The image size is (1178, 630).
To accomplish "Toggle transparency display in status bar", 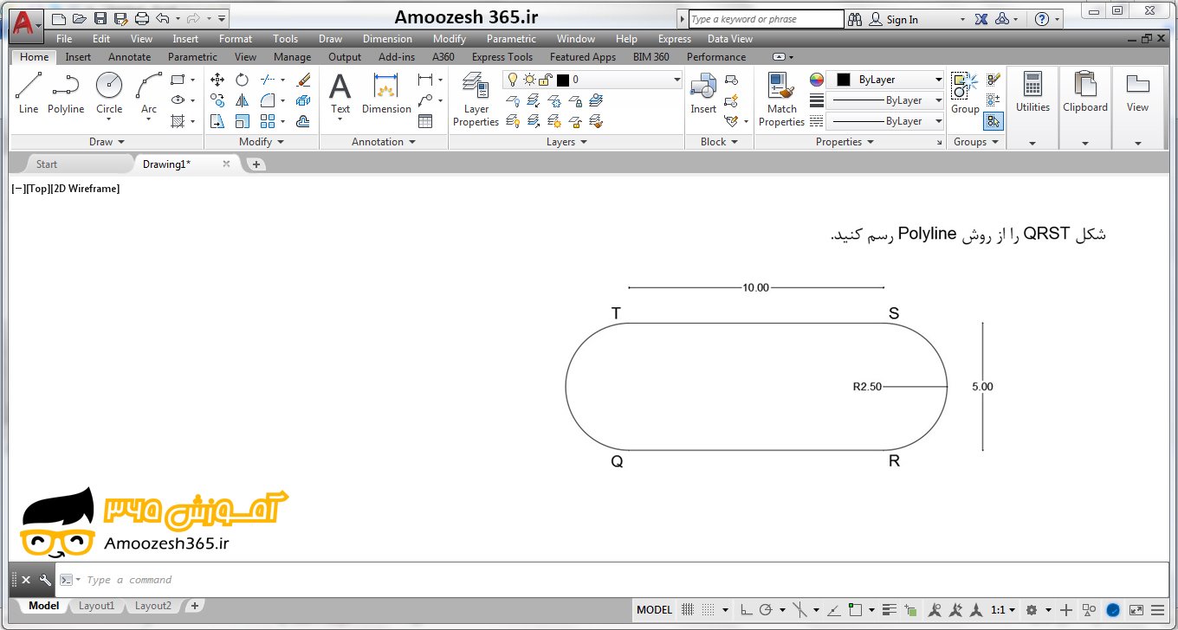I will point(910,610).
